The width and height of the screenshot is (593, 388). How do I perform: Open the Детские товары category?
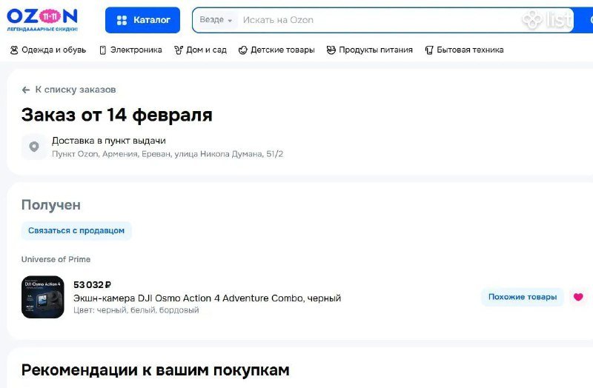(282, 50)
